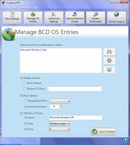The width and height of the screenshot is (130, 145).
Task: Open Online Support globe button
Action: click(116, 17)
